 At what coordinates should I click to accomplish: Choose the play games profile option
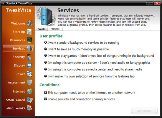click(99, 56)
